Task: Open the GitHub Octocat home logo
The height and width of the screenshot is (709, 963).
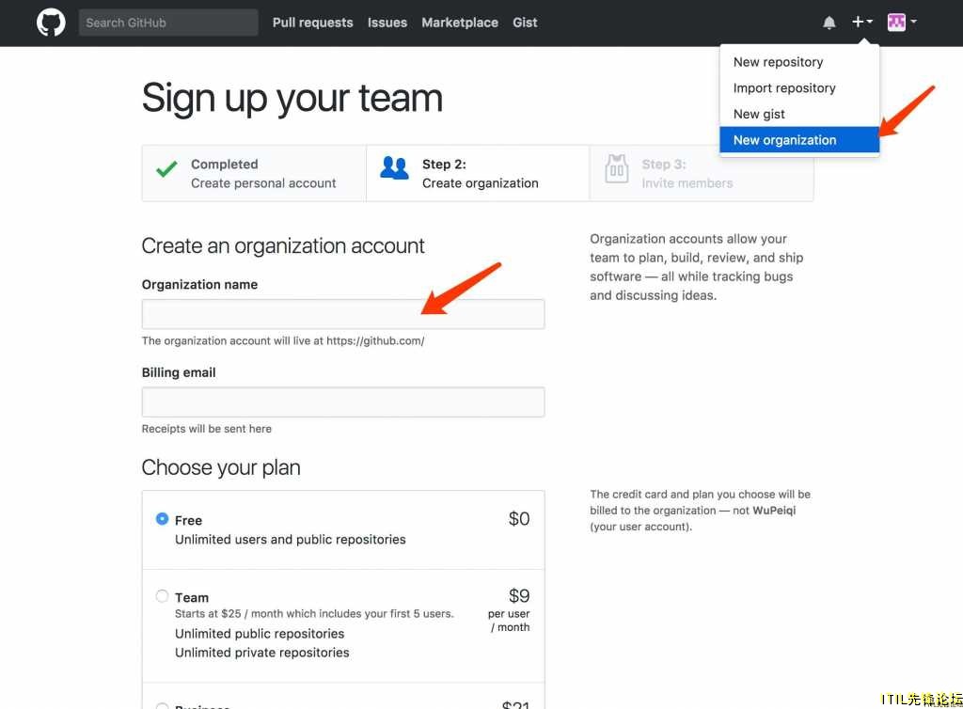Action: pyautogui.click(x=51, y=23)
